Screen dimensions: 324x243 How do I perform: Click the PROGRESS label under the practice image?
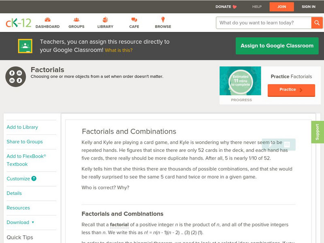241,100
